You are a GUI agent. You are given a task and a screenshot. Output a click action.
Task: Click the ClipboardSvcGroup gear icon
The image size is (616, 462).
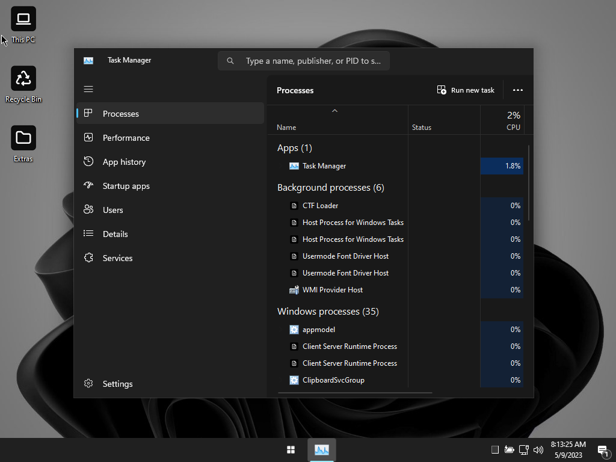pyautogui.click(x=294, y=380)
